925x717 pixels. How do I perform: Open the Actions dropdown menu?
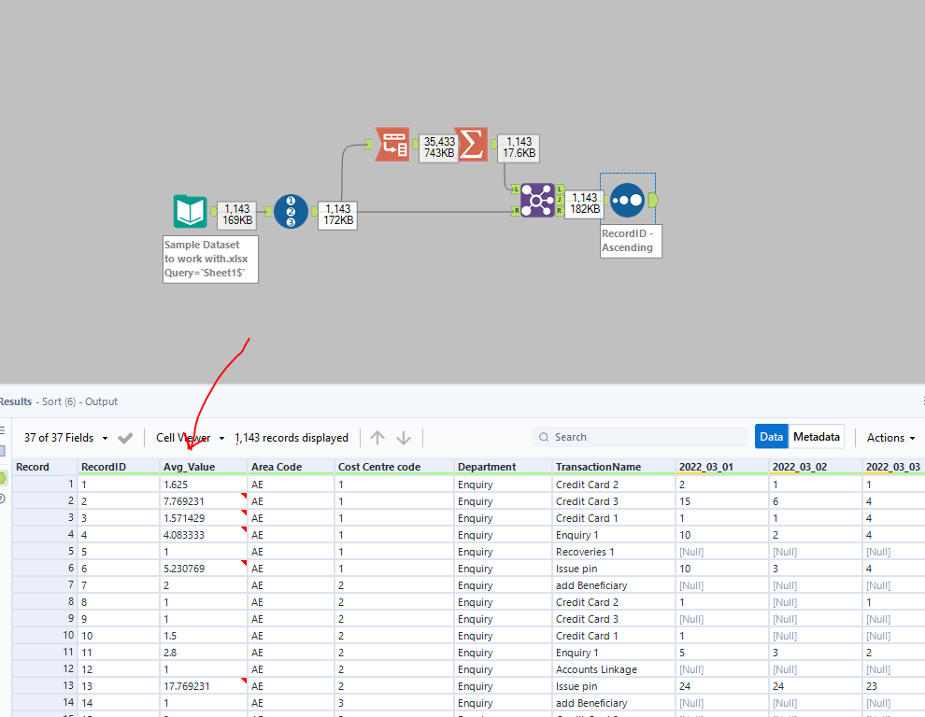[x=889, y=437]
